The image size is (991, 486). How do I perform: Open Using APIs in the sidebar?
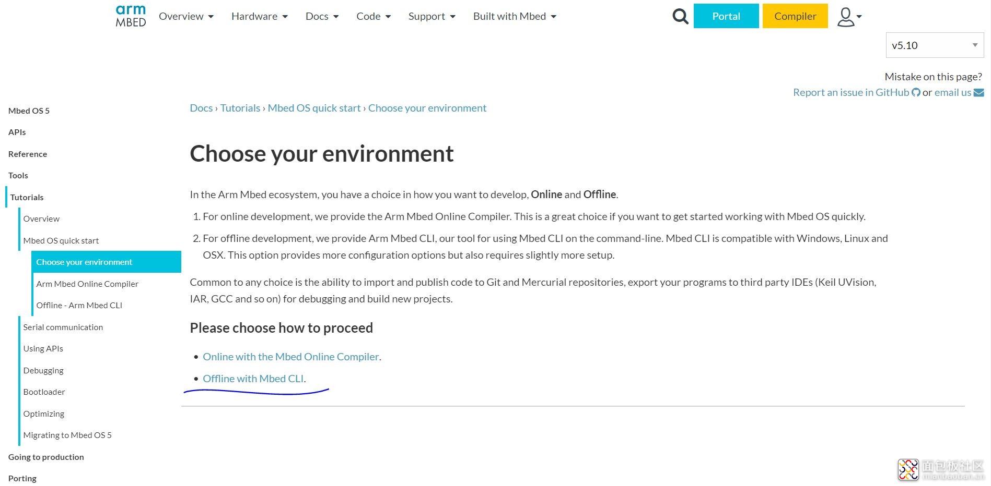[43, 348]
